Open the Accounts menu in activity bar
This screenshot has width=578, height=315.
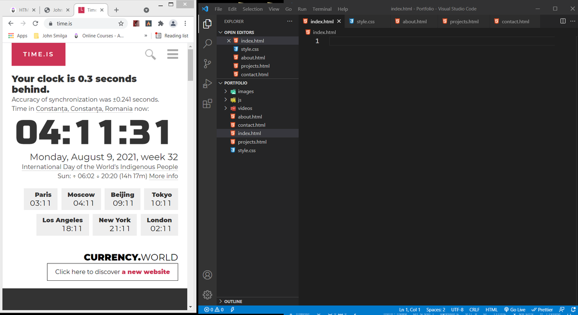pos(208,275)
